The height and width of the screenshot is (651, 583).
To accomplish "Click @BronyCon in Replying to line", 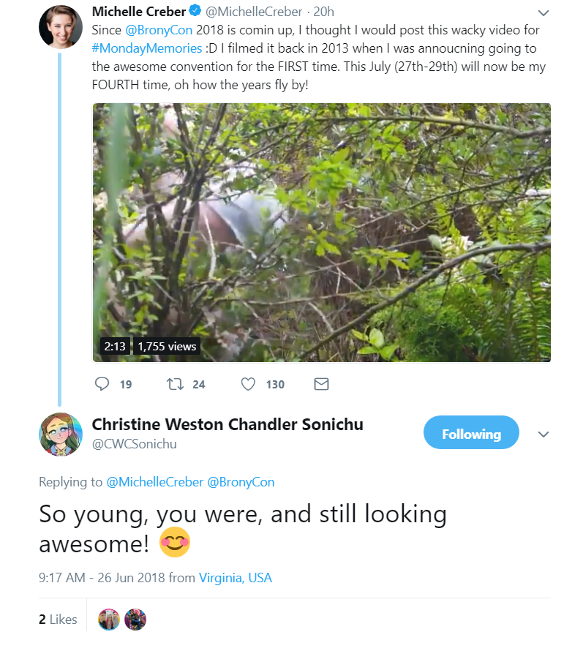I will 241,482.
